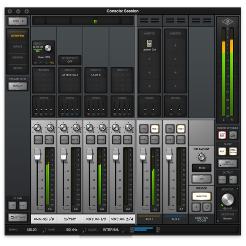
Task: Click the DEFAULT parameters button
Action: tap(18, 86)
